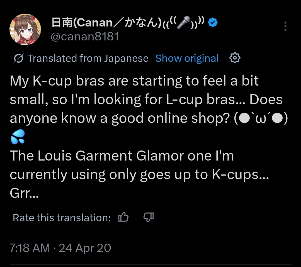Rate translation with thumbs down
Image resolution: width=301 pixels, height=267 pixels.
(x=149, y=217)
